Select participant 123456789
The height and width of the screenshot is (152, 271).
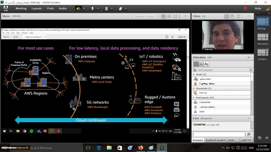221,102
